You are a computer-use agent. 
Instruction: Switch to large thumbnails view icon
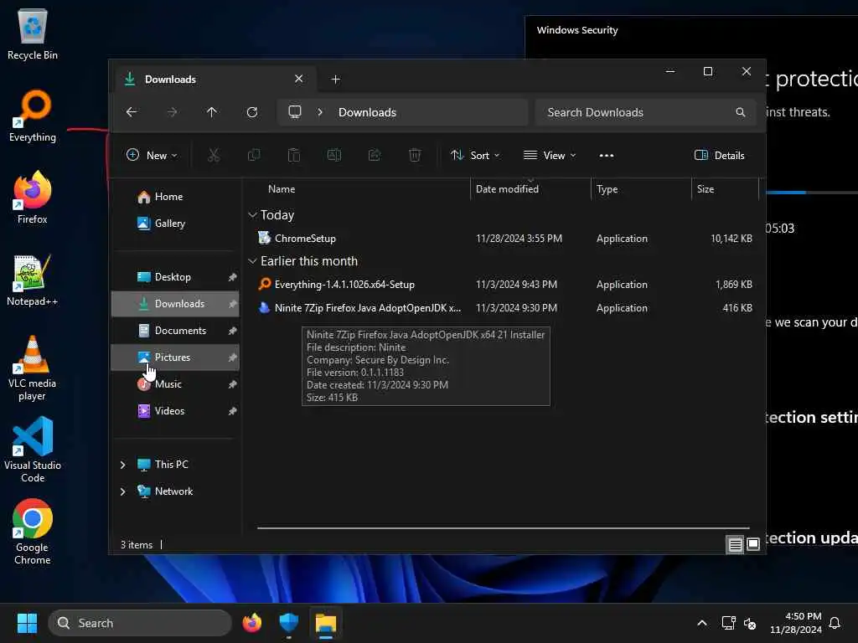click(753, 544)
